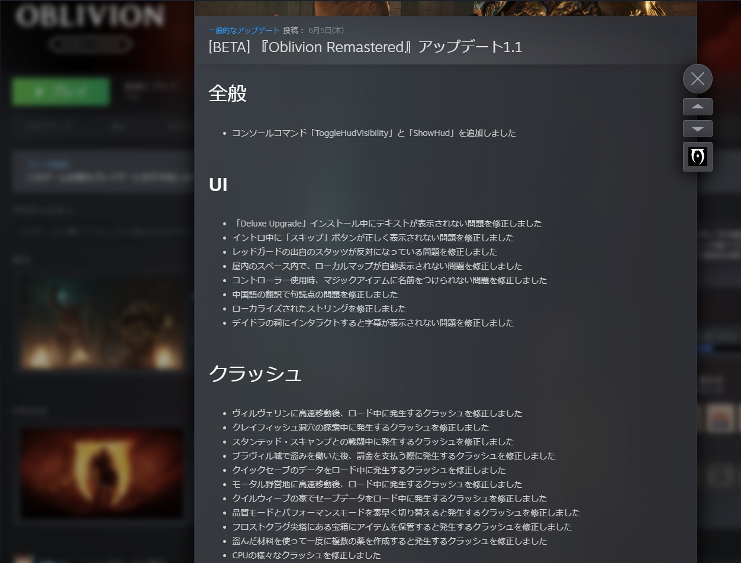Select the line about ヴィルヴェリン fast travel crash
Image resolution: width=741 pixels, height=563 pixels.
point(377,413)
